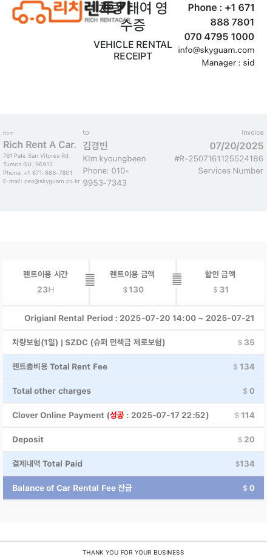
Task: Click the SZDC vehicle insurance row
Action: click(133, 342)
